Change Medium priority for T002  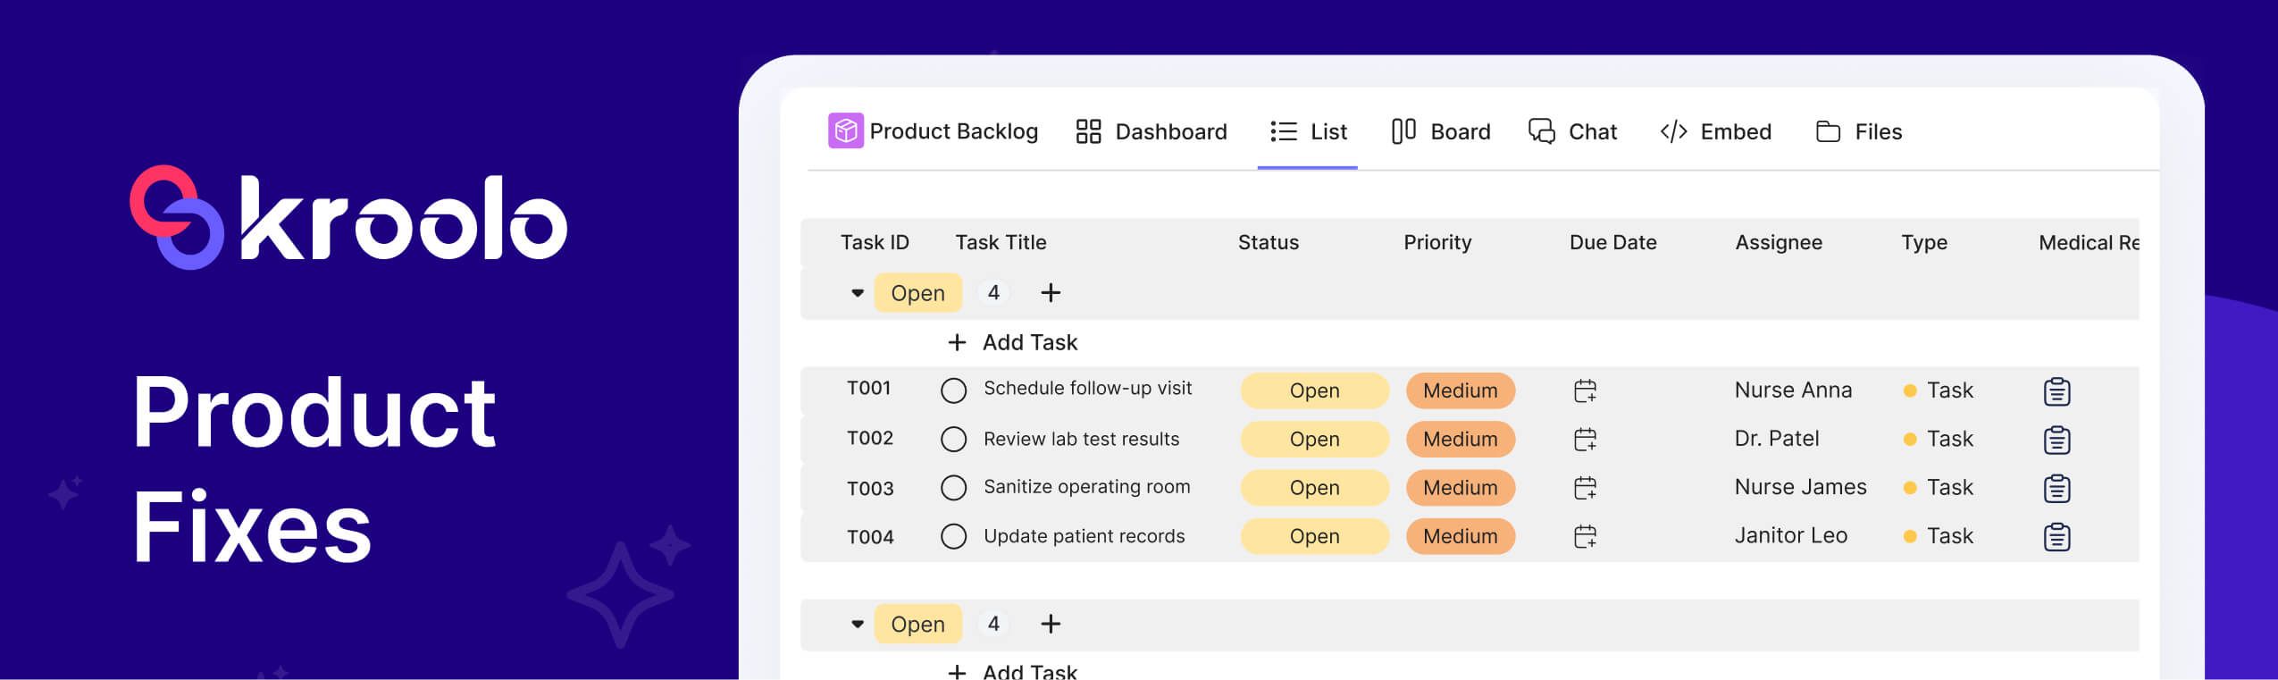pos(1461,439)
